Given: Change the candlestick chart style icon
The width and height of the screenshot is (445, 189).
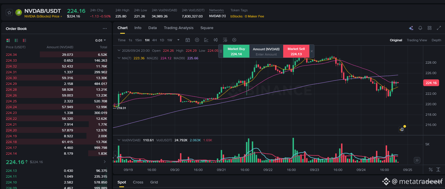Looking at the screenshot, I should [x=216, y=40].
